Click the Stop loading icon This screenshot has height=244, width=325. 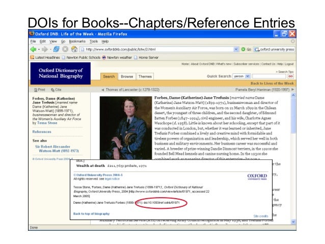tap(65, 49)
